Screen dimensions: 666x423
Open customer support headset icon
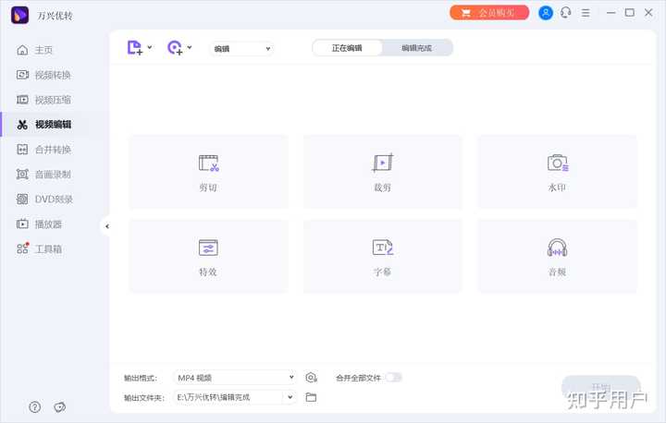point(565,13)
